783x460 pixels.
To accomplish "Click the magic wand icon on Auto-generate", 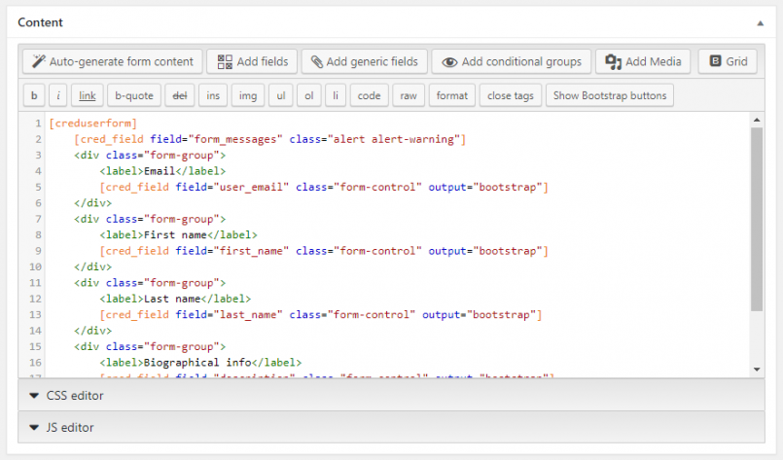I will [39, 61].
